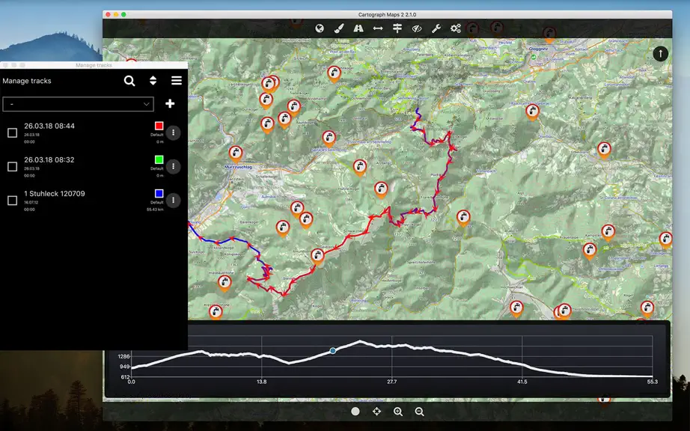Check the 1 Stuhleck 120709 track checkbox
This screenshot has height=431, width=690.
[x=12, y=201]
